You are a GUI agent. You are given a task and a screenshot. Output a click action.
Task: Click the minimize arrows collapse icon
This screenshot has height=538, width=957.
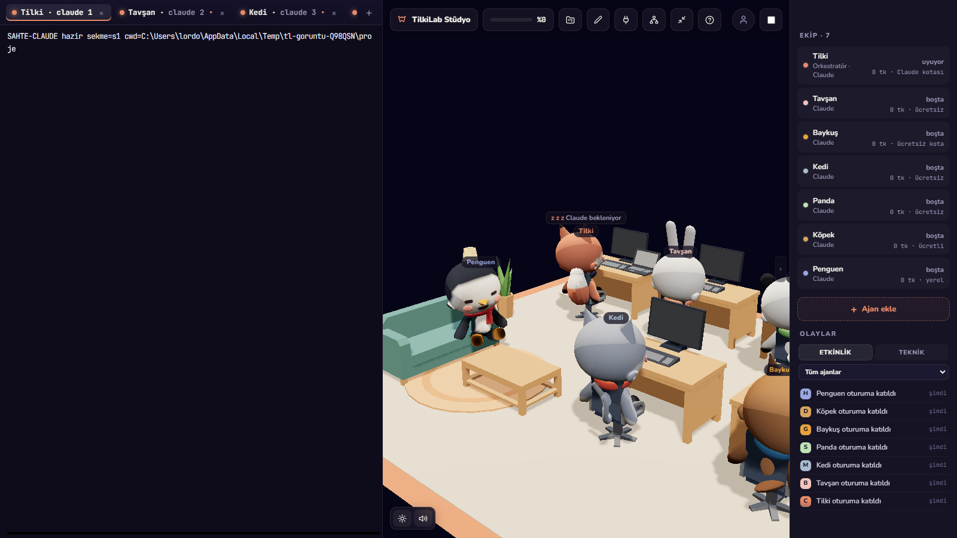pyautogui.click(x=682, y=20)
